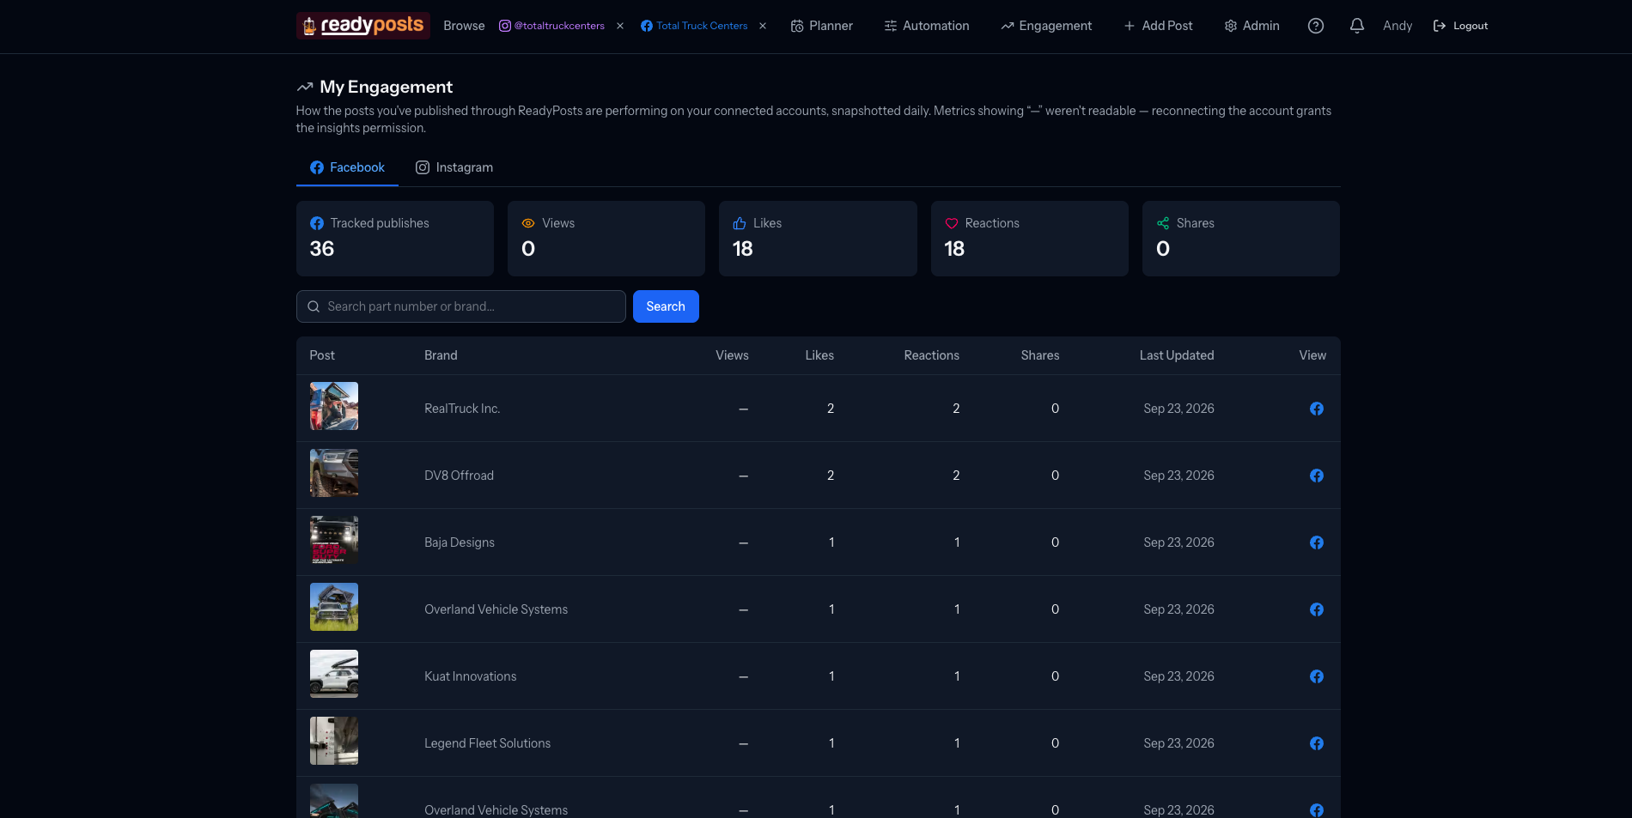The height and width of the screenshot is (818, 1632).
Task: Click the Logout button
Action: click(1460, 26)
